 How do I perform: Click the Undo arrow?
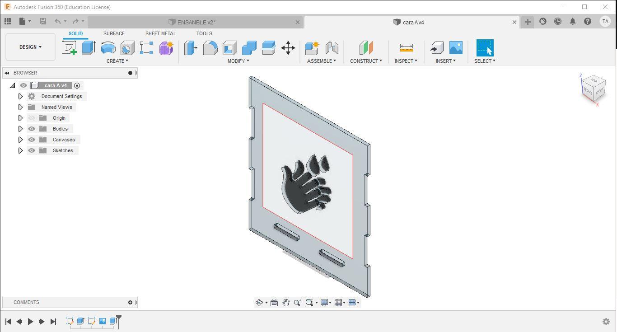pyautogui.click(x=57, y=21)
